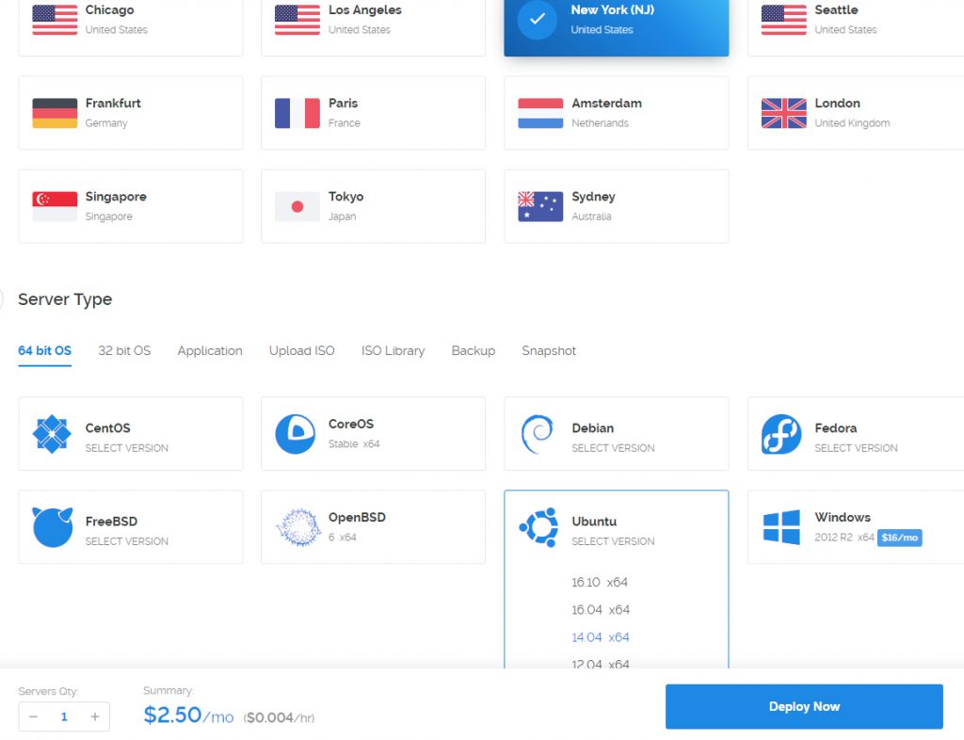Select the Los Angeles city name

tap(364, 9)
